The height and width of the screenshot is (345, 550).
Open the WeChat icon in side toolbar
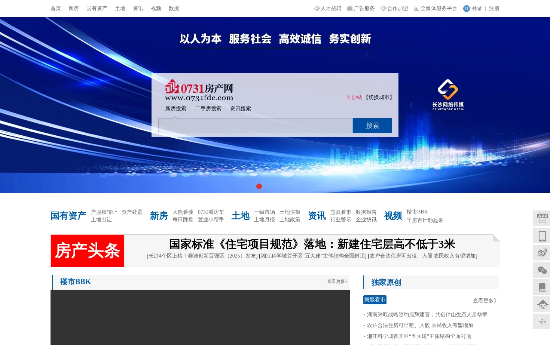pos(542,270)
